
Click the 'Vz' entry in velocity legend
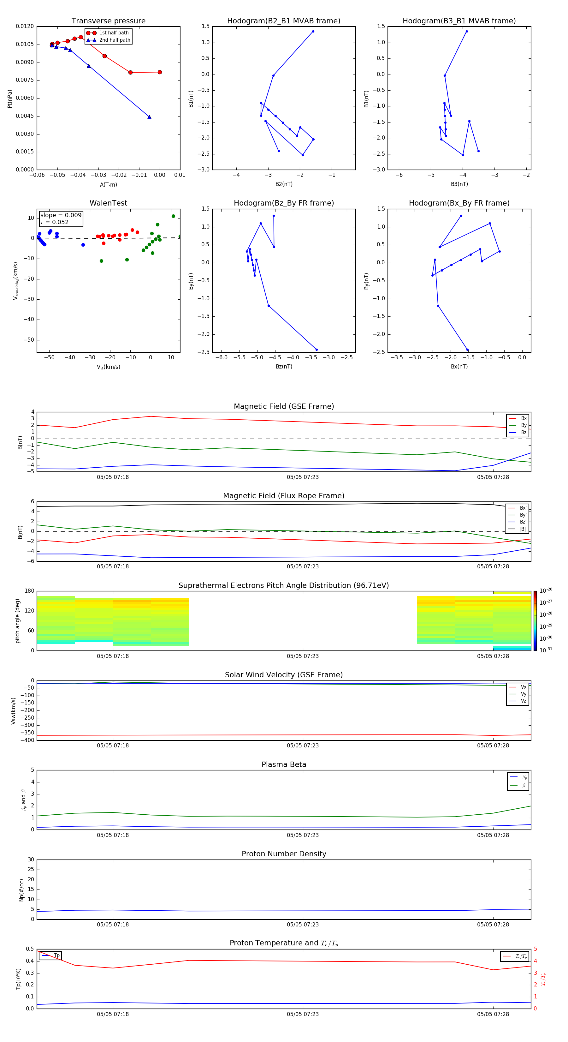tap(518, 701)
